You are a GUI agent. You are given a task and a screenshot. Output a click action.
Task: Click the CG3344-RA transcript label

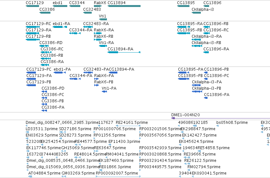(81, 30)
